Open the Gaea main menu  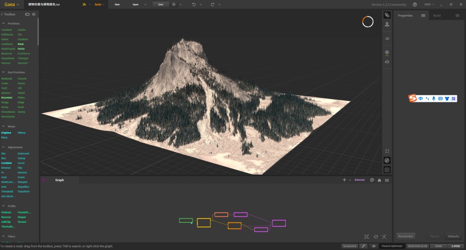12,4
